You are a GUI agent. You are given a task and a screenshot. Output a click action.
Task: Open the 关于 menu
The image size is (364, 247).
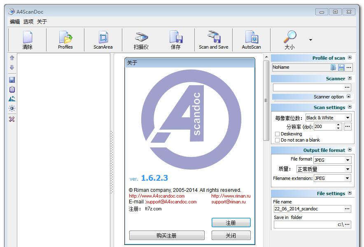[x=42, y=22]
